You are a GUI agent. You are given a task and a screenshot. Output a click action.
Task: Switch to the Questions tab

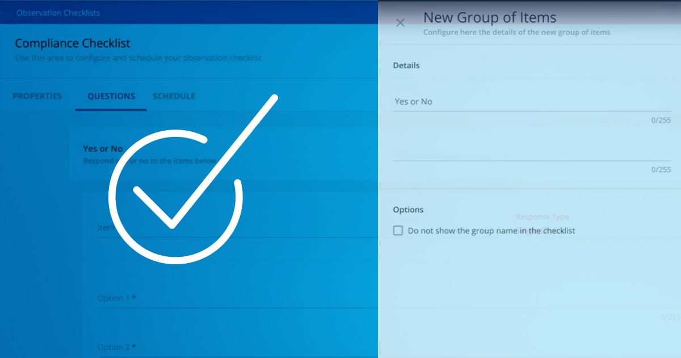point(111,96)
